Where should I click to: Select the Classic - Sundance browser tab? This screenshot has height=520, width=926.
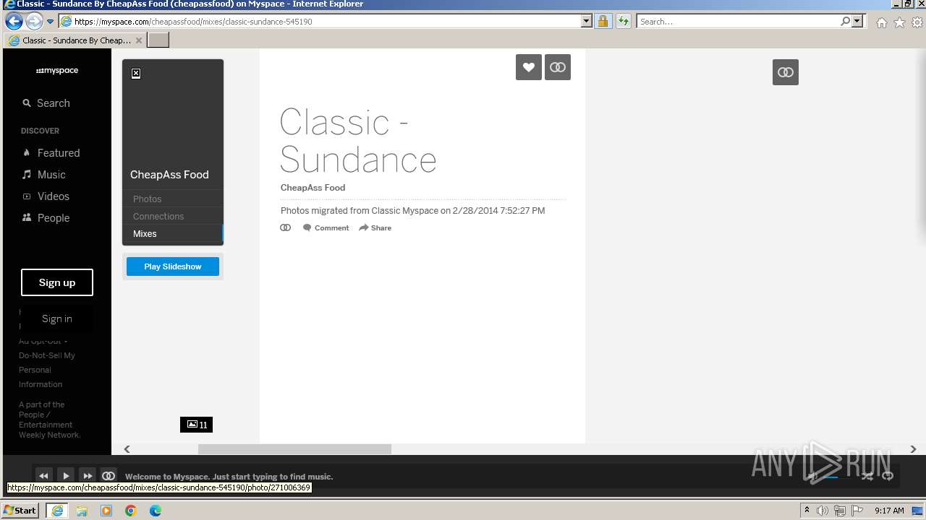(74, 40)
